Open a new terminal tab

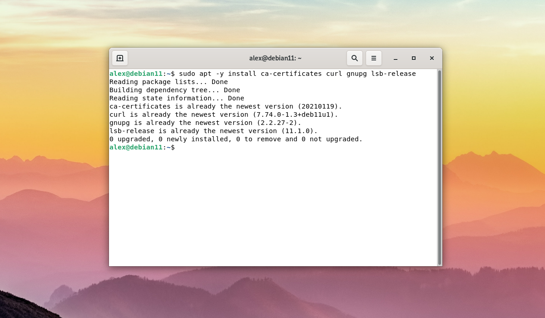(120, 58)
